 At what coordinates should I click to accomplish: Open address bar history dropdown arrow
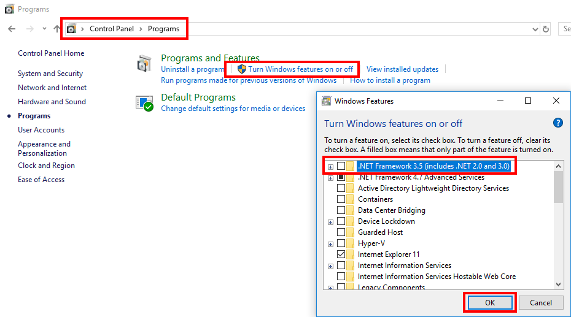coord(535,29)
